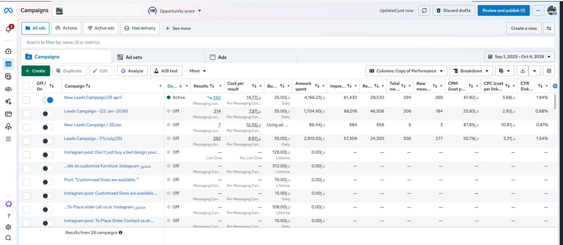Screen dimensions: 563x245
Task: Open the Help question mark icon
Action: [9, 216]
